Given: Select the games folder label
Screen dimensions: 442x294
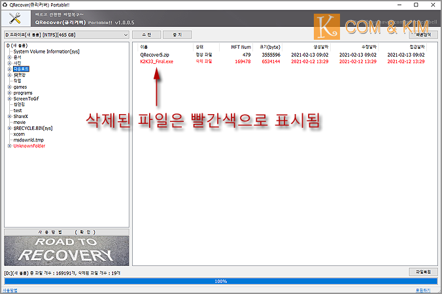Looking at the screenshot, I should point(20,87).
